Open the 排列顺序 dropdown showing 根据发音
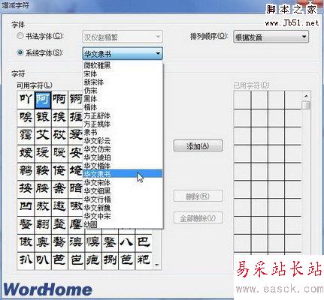Image resolution: width=324 pixels, height=300 pixels. pyautogui.click(x=271, y=37)
